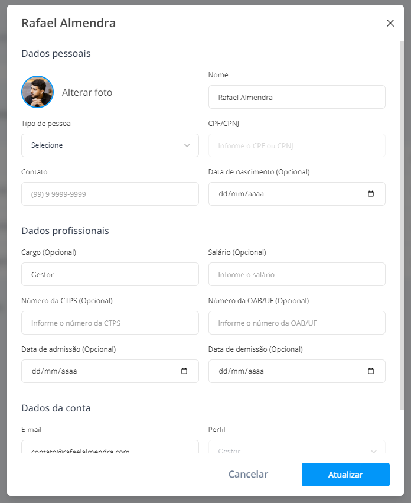Click the Alterar foto link

pos(87,92)
